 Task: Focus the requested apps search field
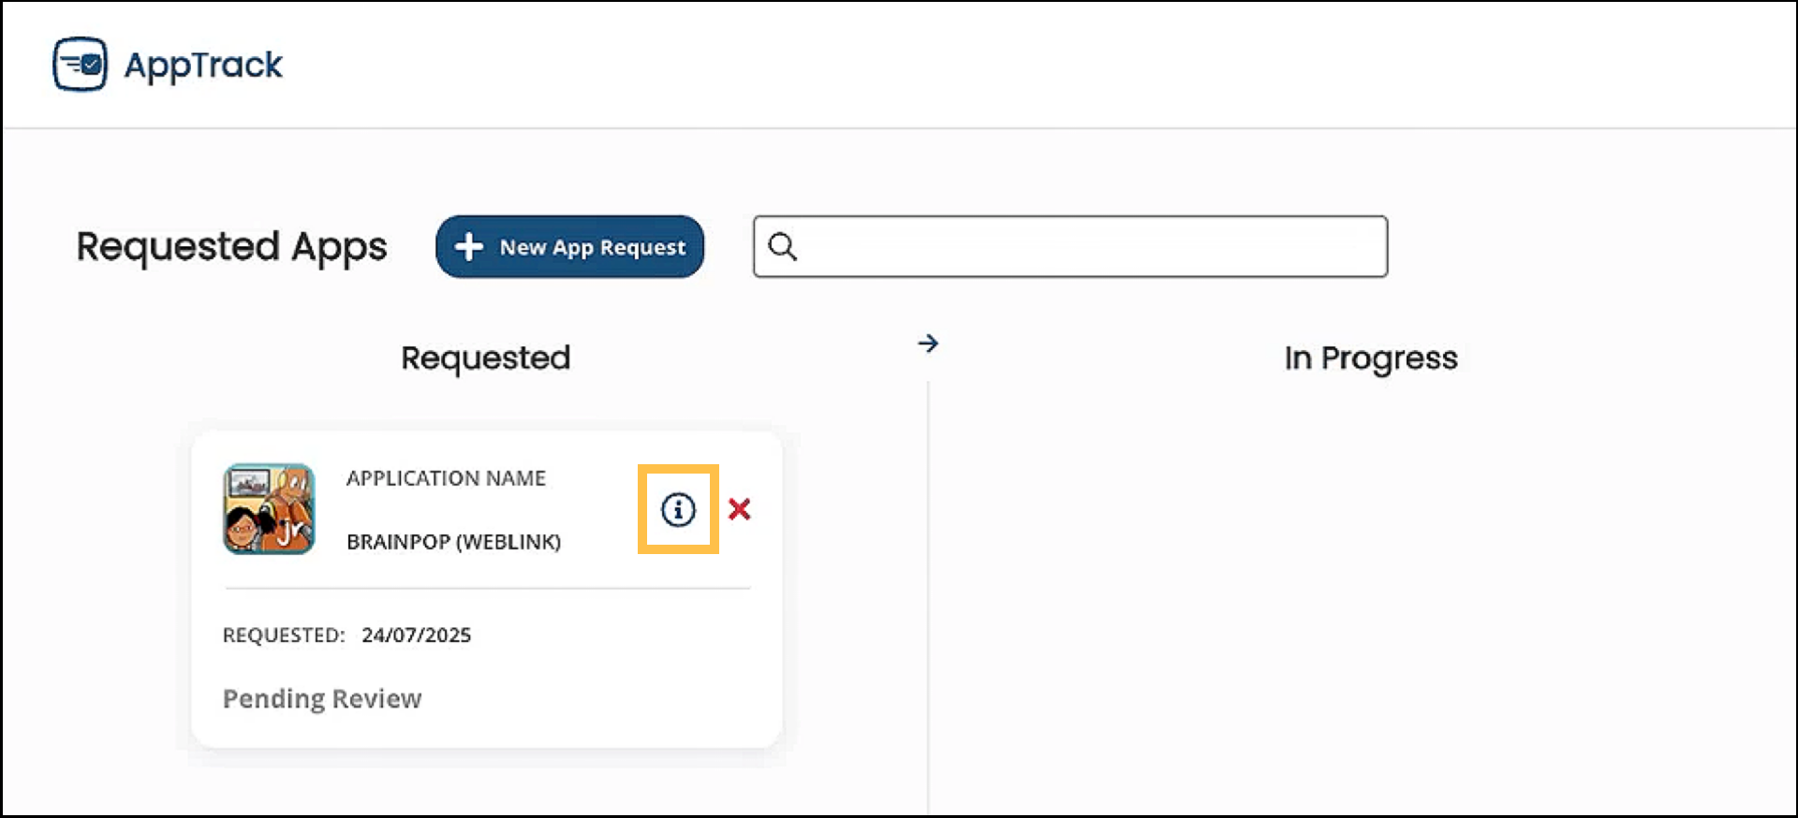click(1086, 247)
